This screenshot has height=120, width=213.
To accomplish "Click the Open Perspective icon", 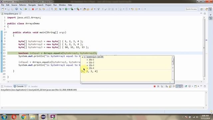I will [x=202, y=9].
